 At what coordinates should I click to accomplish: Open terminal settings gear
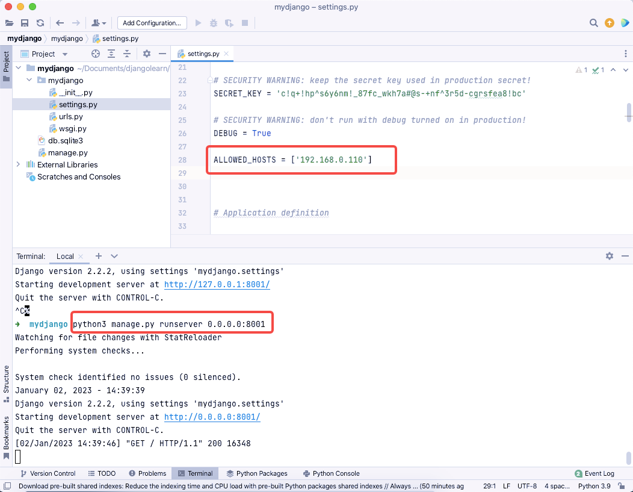coord(609,256)
